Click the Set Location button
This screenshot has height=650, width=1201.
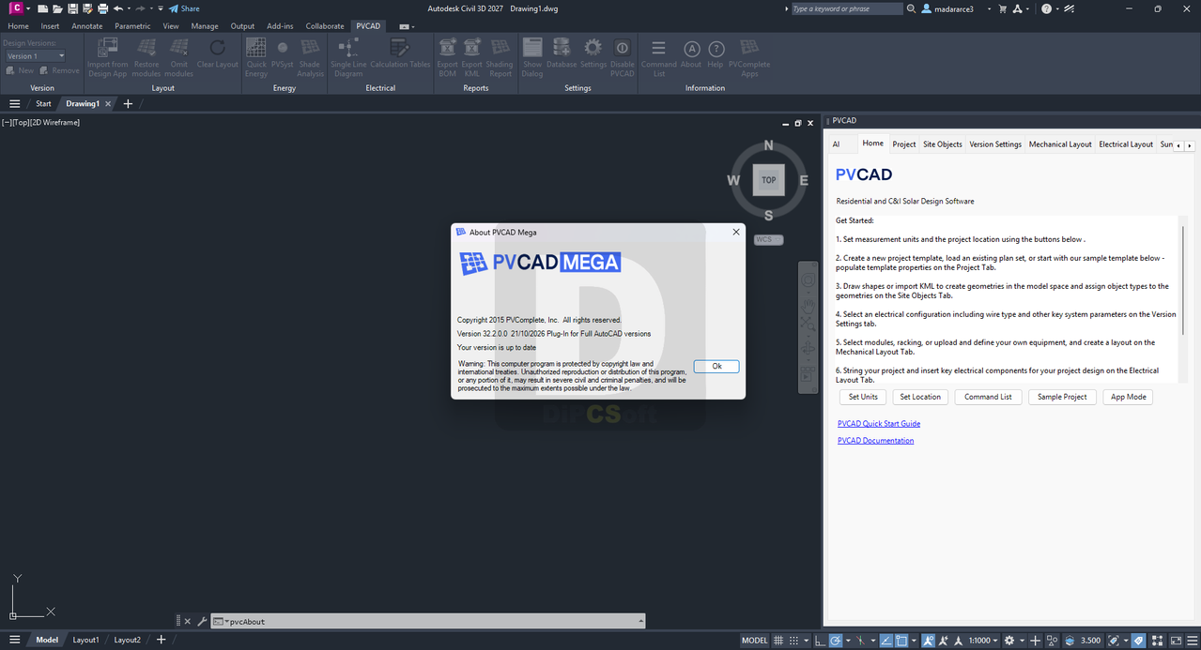[x=920, y=397]
